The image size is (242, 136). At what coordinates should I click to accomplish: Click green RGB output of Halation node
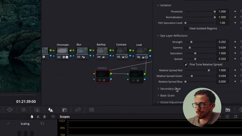pyautogui.click(x=111, y=74)
